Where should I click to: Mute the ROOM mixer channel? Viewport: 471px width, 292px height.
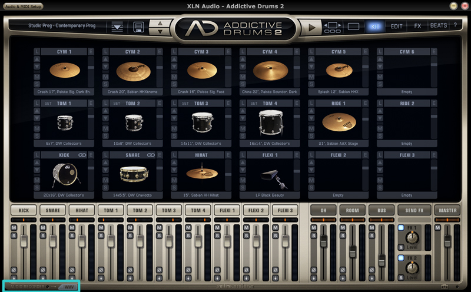click(x=343, y=228)
